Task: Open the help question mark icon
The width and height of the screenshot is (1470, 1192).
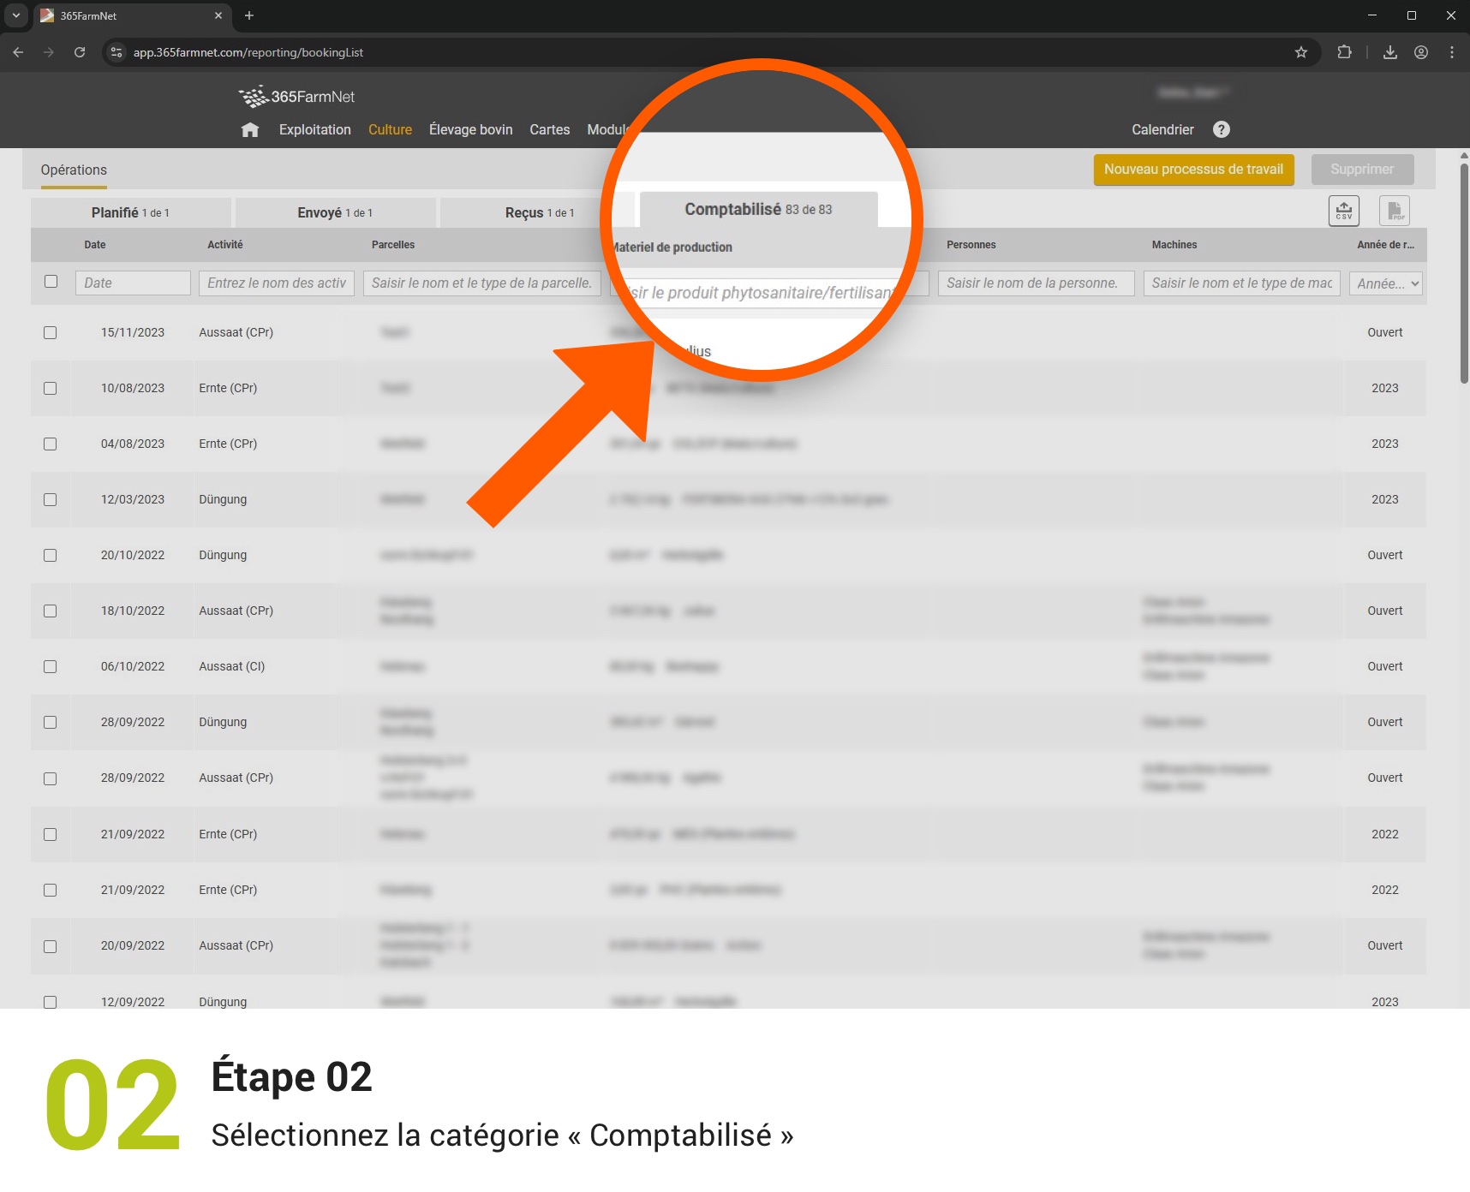Action: 1221,129
